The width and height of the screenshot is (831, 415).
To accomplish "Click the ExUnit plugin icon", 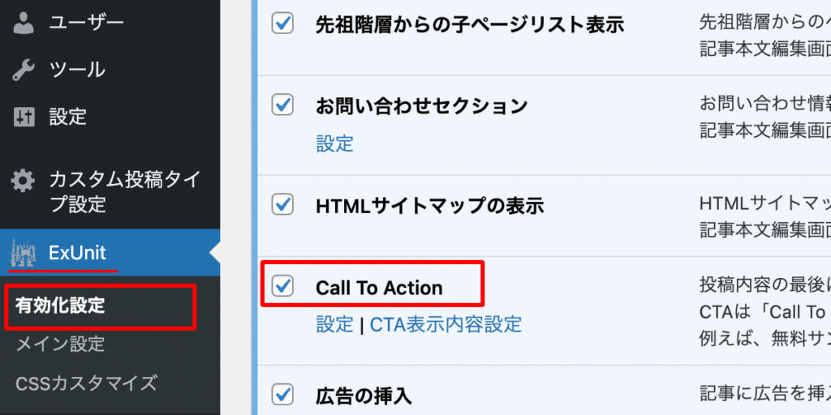I will (24, 255).
